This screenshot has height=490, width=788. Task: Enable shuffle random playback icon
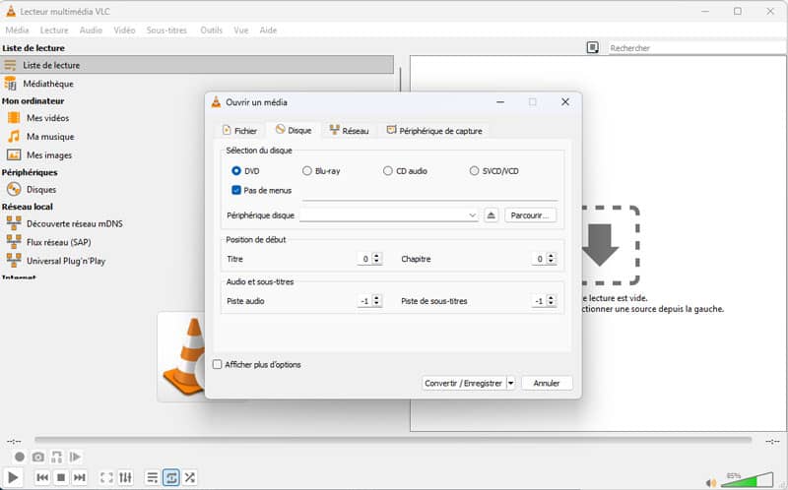tap(189, 477)
